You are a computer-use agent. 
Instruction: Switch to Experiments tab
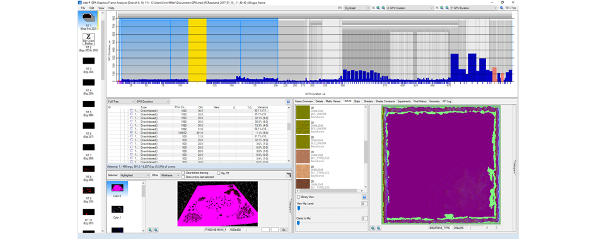pyautogui.click(x=404, y=102)
